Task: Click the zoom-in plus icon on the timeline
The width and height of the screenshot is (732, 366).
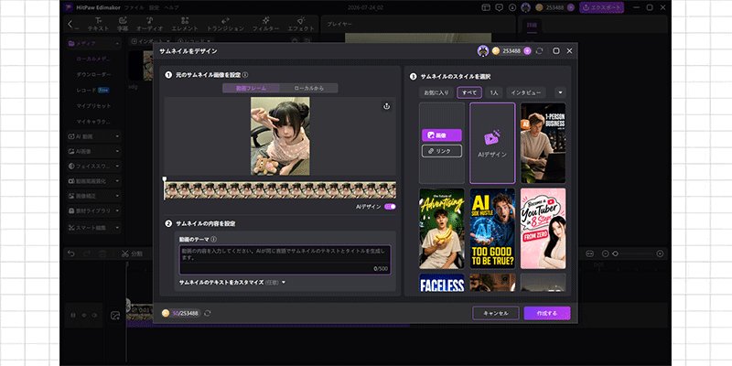Action: 660,253
